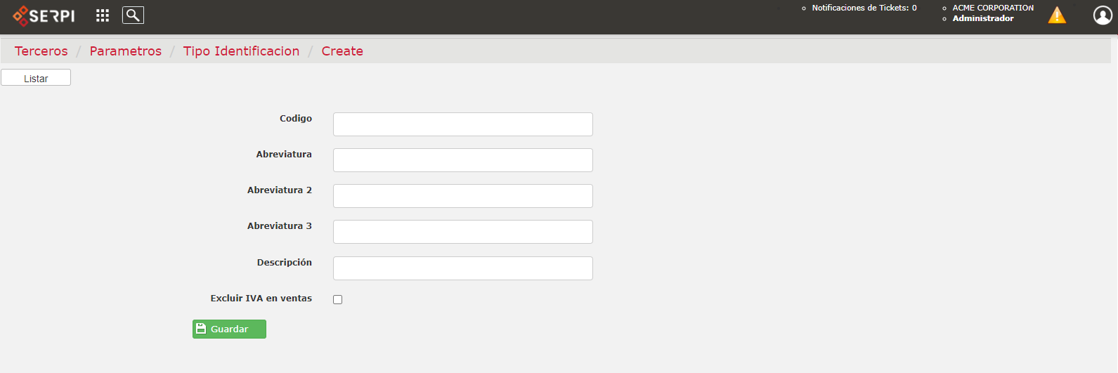Focus the Codigo input field

click(463, 124)
